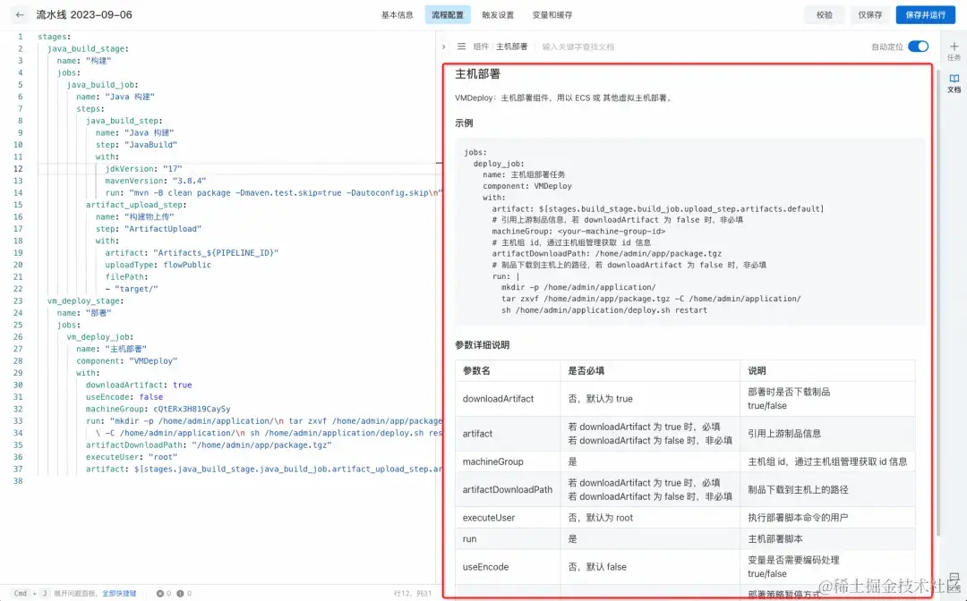Open the 基本信息 tab
The height and width of the screenshot is (601, 967).
coord(398,15)
